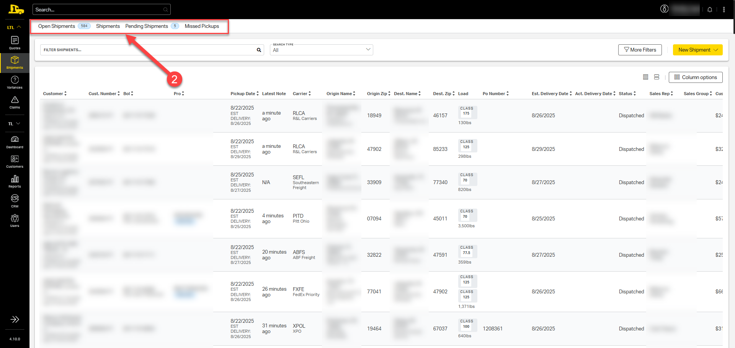Click the PITD Pitt Ohio carrier cell
735x348 pixels.
tap(301, 219)
